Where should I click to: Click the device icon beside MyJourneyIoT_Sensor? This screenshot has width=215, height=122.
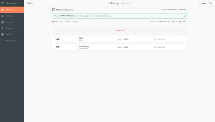coord(54,10)
